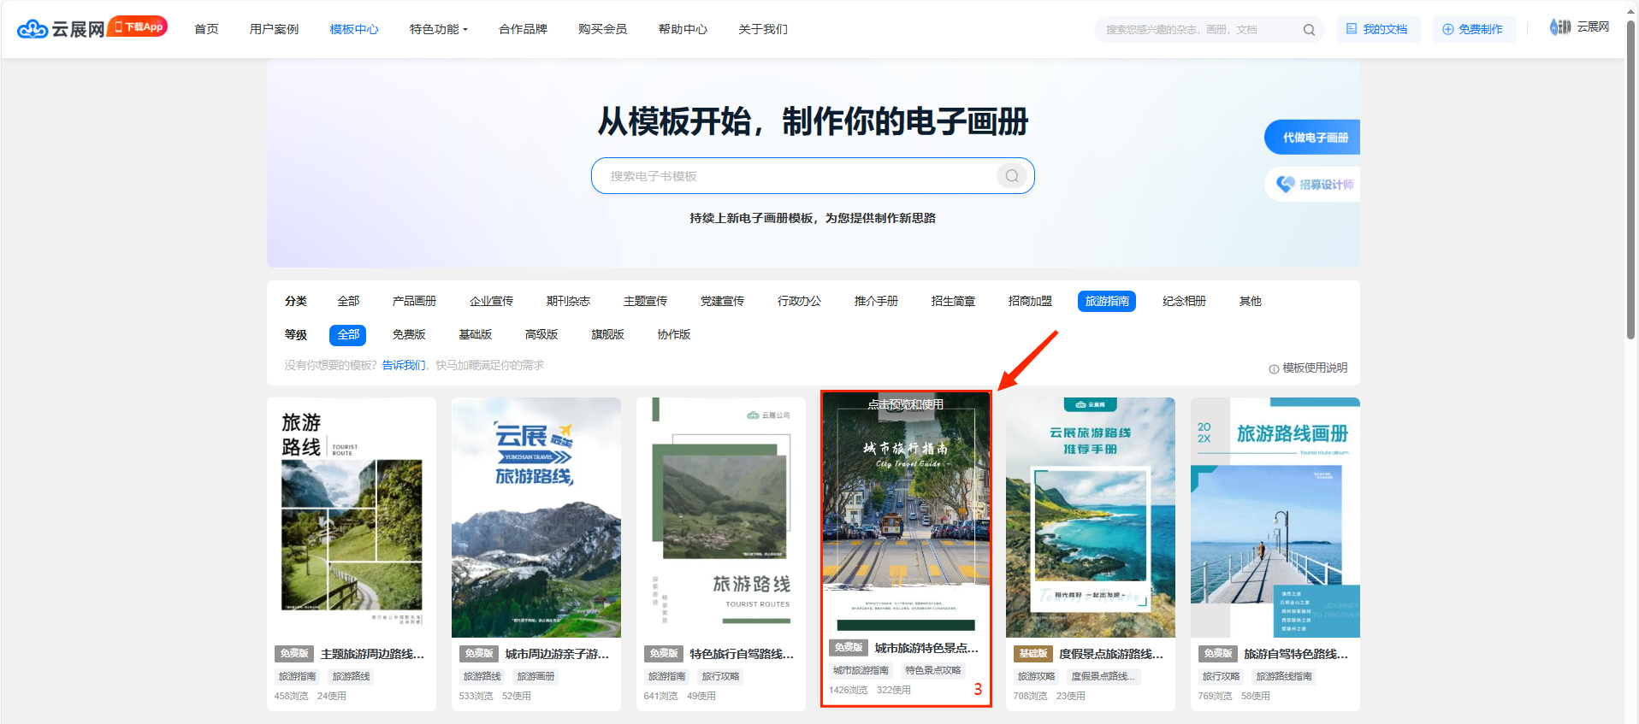Click the 度假景点旅游路线 template title
Viewport: 1639px width, 724px height.
click(x=1111, y=654)
